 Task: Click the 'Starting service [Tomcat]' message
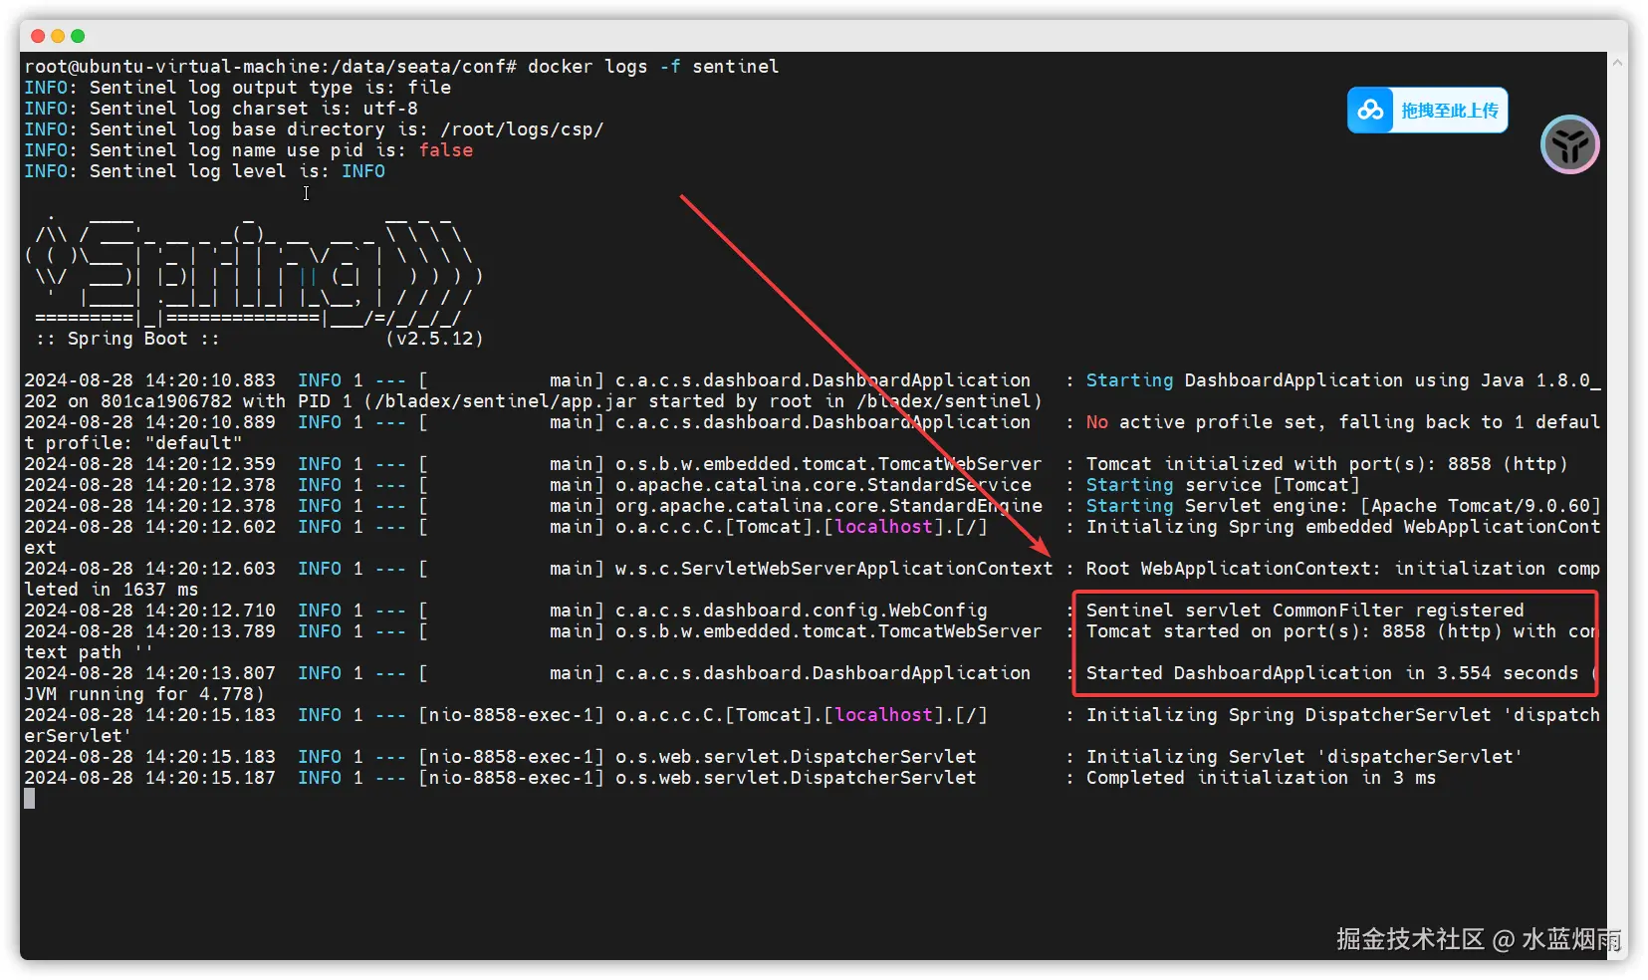tap(1223, 485)
